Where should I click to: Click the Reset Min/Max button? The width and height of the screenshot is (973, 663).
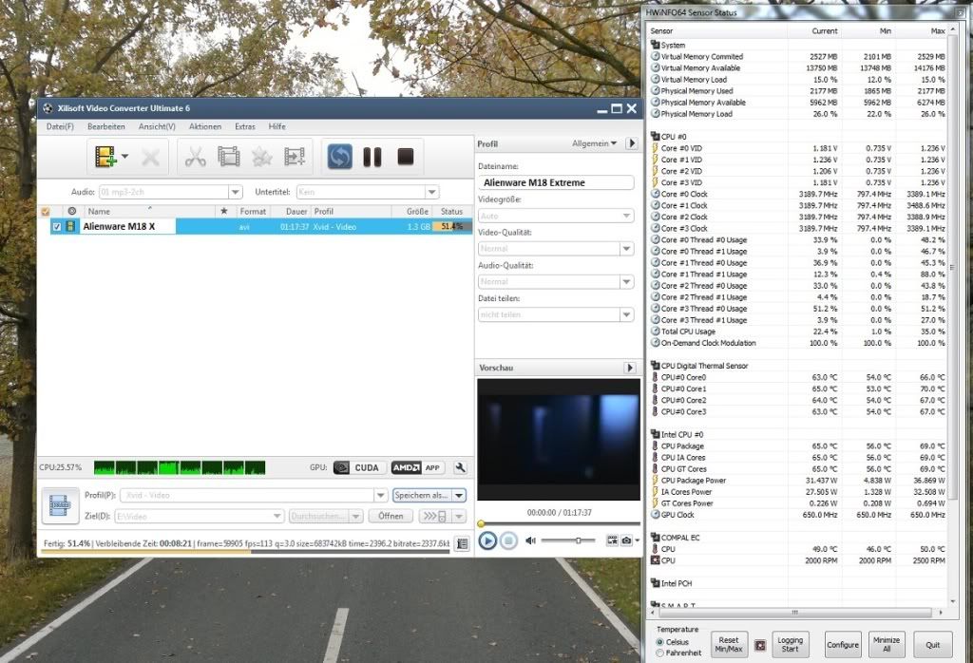point(729,644)
